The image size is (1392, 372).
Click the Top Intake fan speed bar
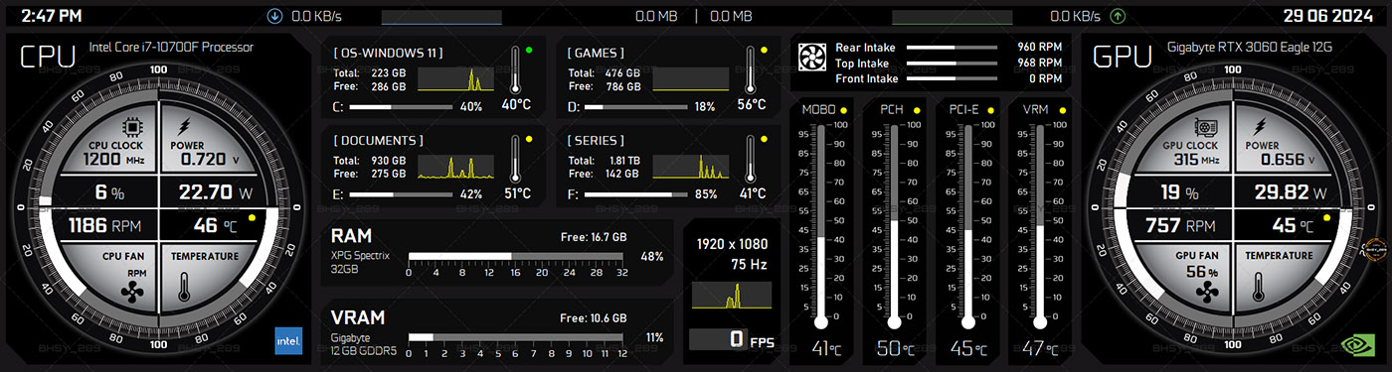tap(952, 62)
